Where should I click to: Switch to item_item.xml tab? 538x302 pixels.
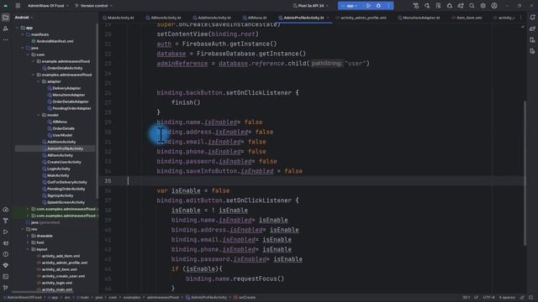[x=467, y=18]
